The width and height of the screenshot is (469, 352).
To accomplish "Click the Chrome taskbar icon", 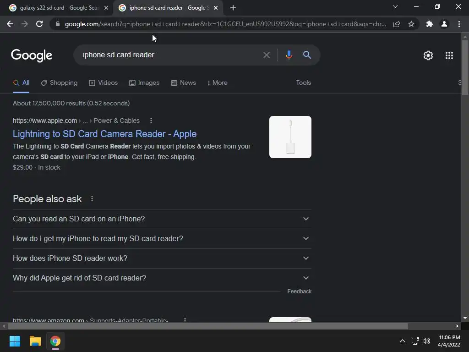I will point(55,341).
